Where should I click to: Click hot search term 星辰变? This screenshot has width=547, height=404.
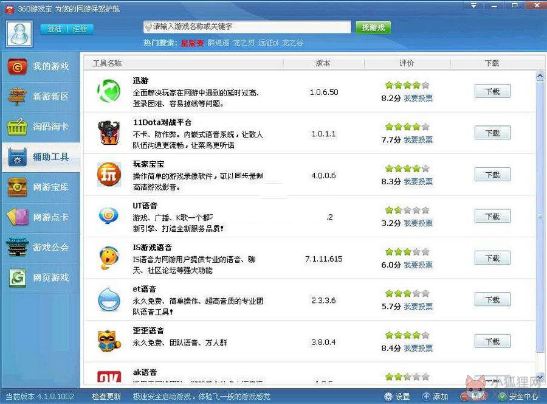192,43
